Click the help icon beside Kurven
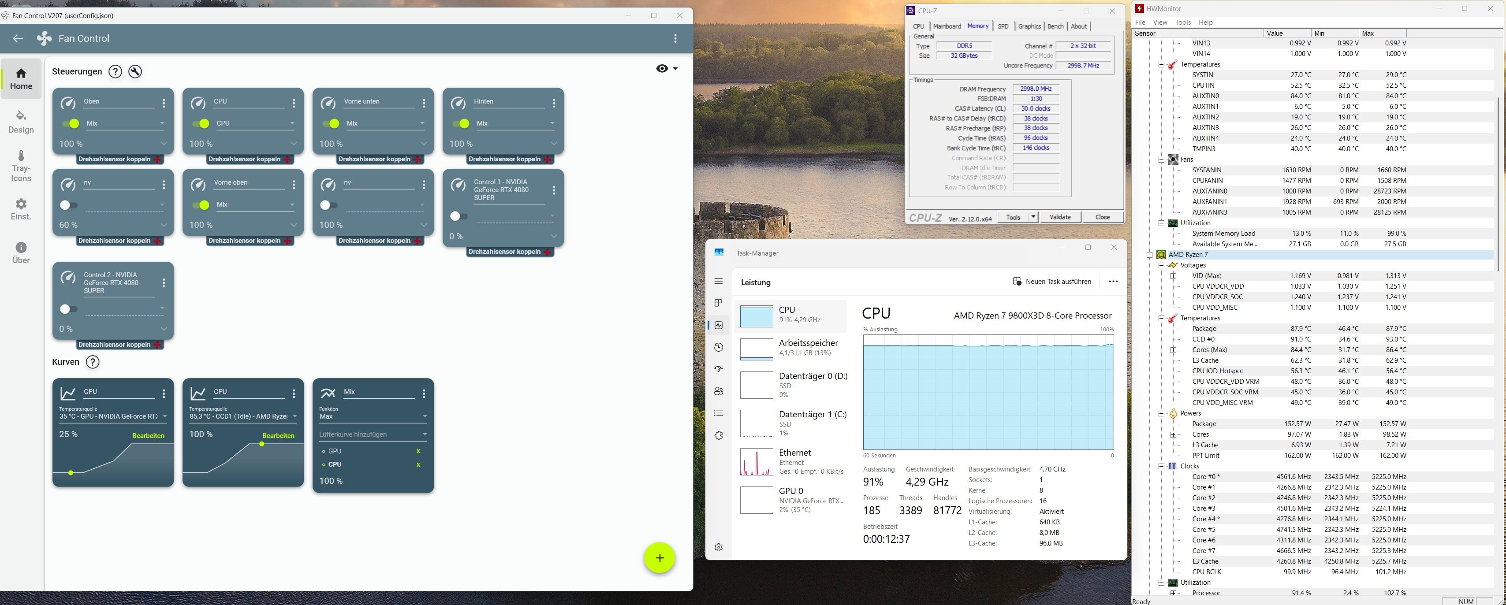 tap(93, 362)
